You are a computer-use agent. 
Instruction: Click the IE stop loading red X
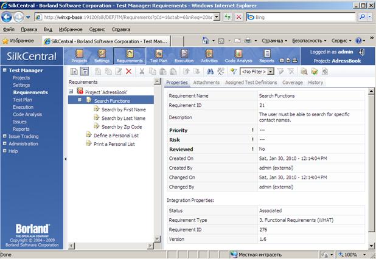(238, 17)
